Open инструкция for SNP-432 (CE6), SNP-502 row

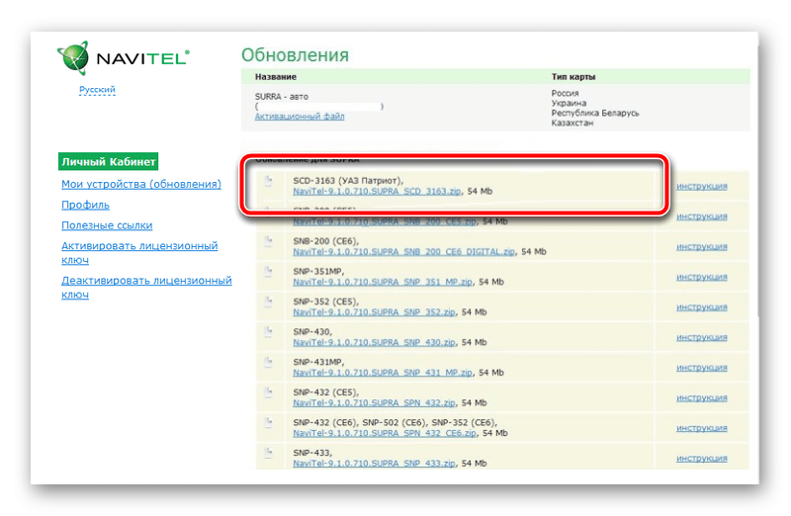point(702,428)
